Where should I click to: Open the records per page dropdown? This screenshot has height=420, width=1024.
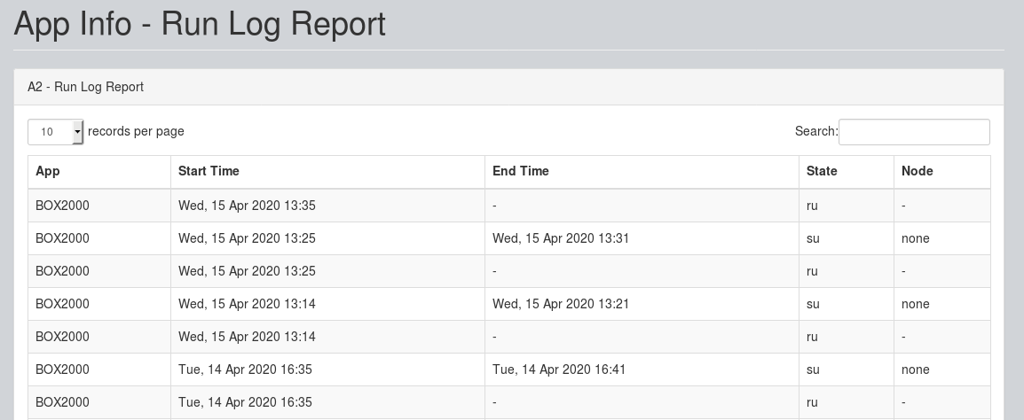[56, 132]
